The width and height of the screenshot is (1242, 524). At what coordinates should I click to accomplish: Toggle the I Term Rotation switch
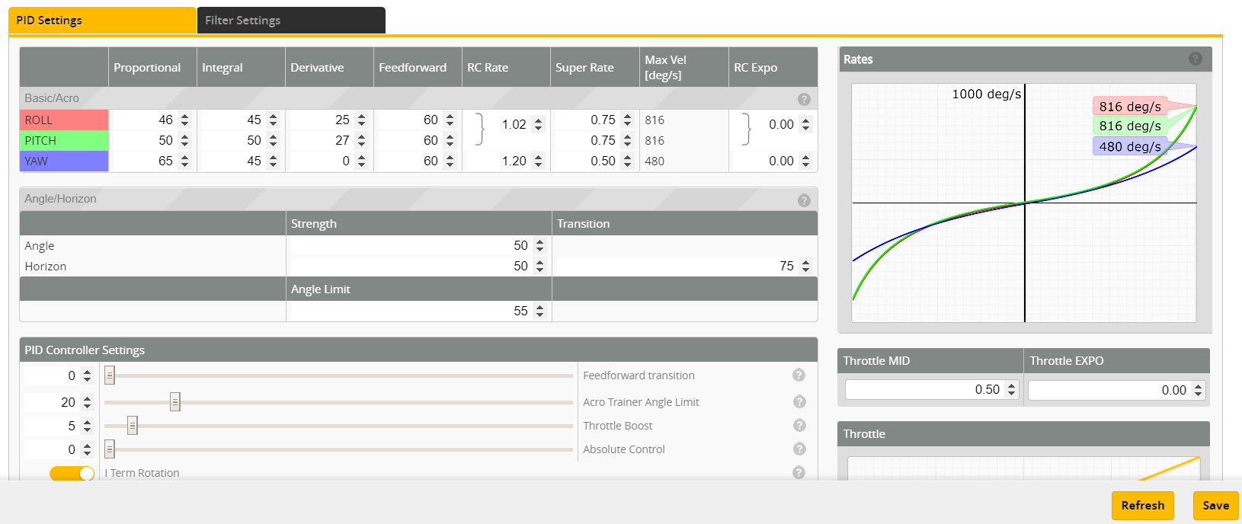tap(72, 473)
